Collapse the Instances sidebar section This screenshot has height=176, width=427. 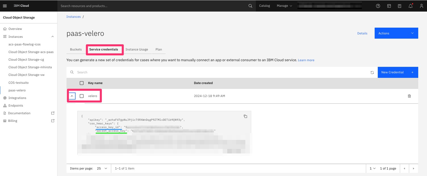click(x=53, y=37)
